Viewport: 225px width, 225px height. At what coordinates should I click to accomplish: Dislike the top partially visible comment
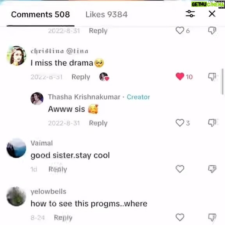212,30
